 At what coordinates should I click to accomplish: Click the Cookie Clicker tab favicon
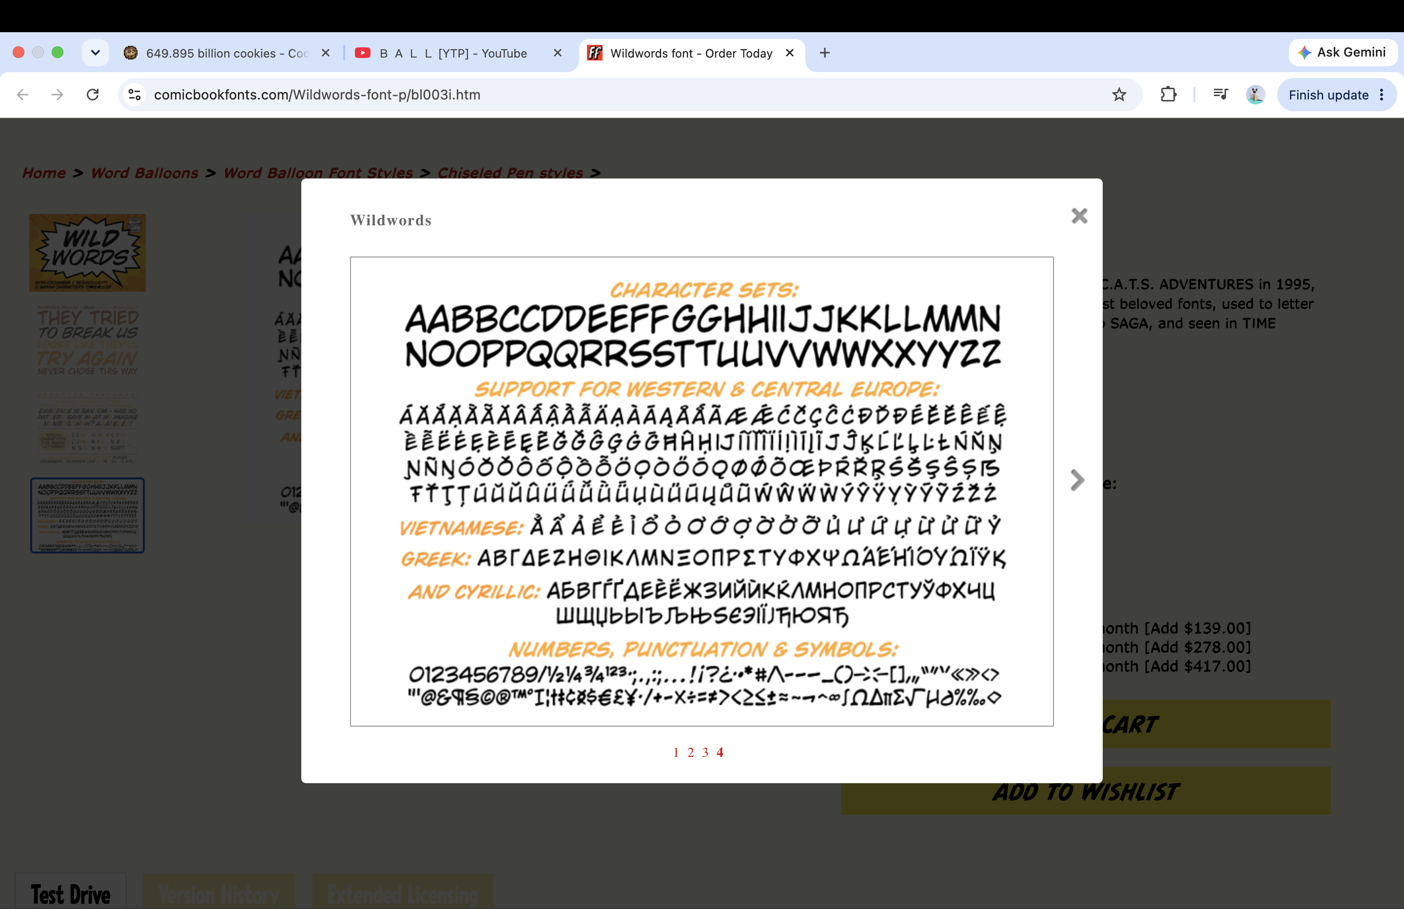pos(131,53)
